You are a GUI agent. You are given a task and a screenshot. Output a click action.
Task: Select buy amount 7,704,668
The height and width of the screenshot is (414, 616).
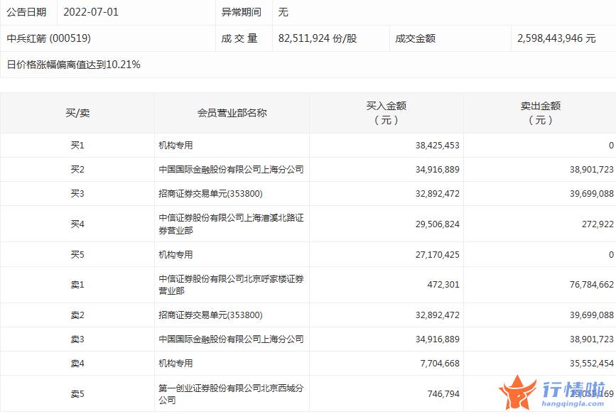pos(440,364)
